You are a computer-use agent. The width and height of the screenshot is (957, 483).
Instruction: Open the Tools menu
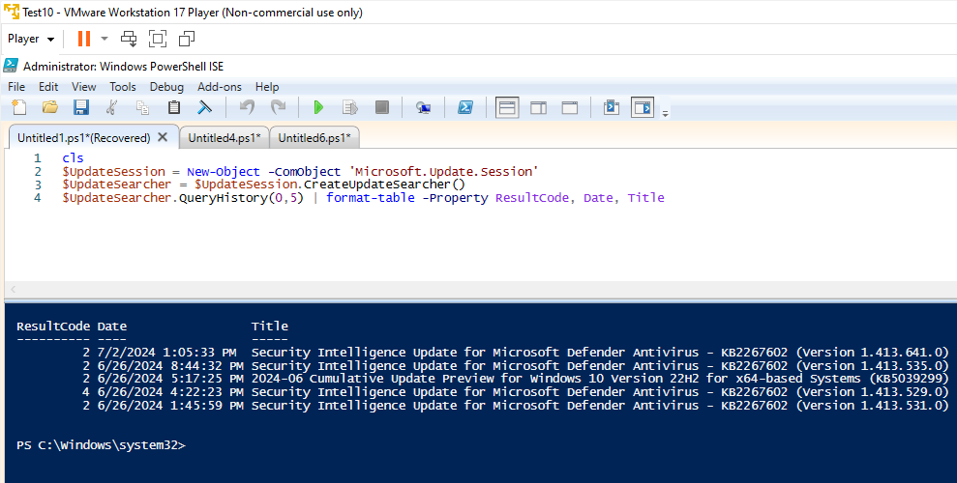click(x=123, y=87)
